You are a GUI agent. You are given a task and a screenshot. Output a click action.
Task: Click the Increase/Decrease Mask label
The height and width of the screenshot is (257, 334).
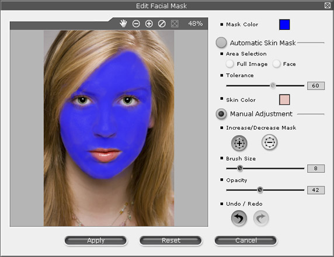[261, 128]
